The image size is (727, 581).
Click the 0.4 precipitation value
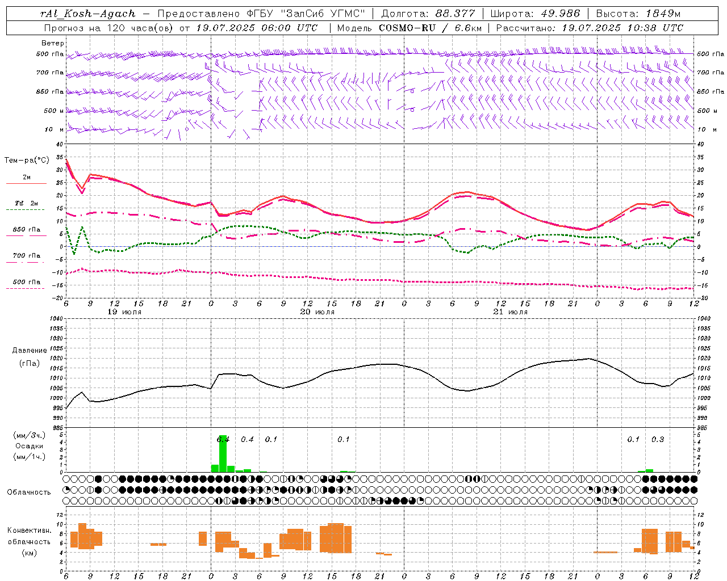pos(247,439)
